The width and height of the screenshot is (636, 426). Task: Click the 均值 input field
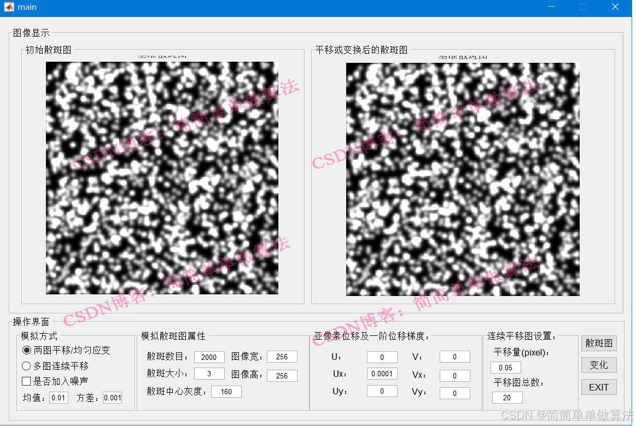pos(59,398)
